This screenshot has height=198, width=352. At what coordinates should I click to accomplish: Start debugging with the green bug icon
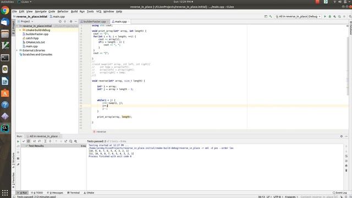[330, 16]
